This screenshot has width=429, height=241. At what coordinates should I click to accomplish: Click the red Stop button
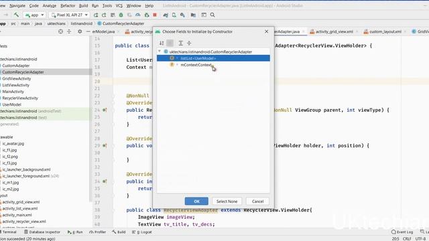tap(155, 15)
